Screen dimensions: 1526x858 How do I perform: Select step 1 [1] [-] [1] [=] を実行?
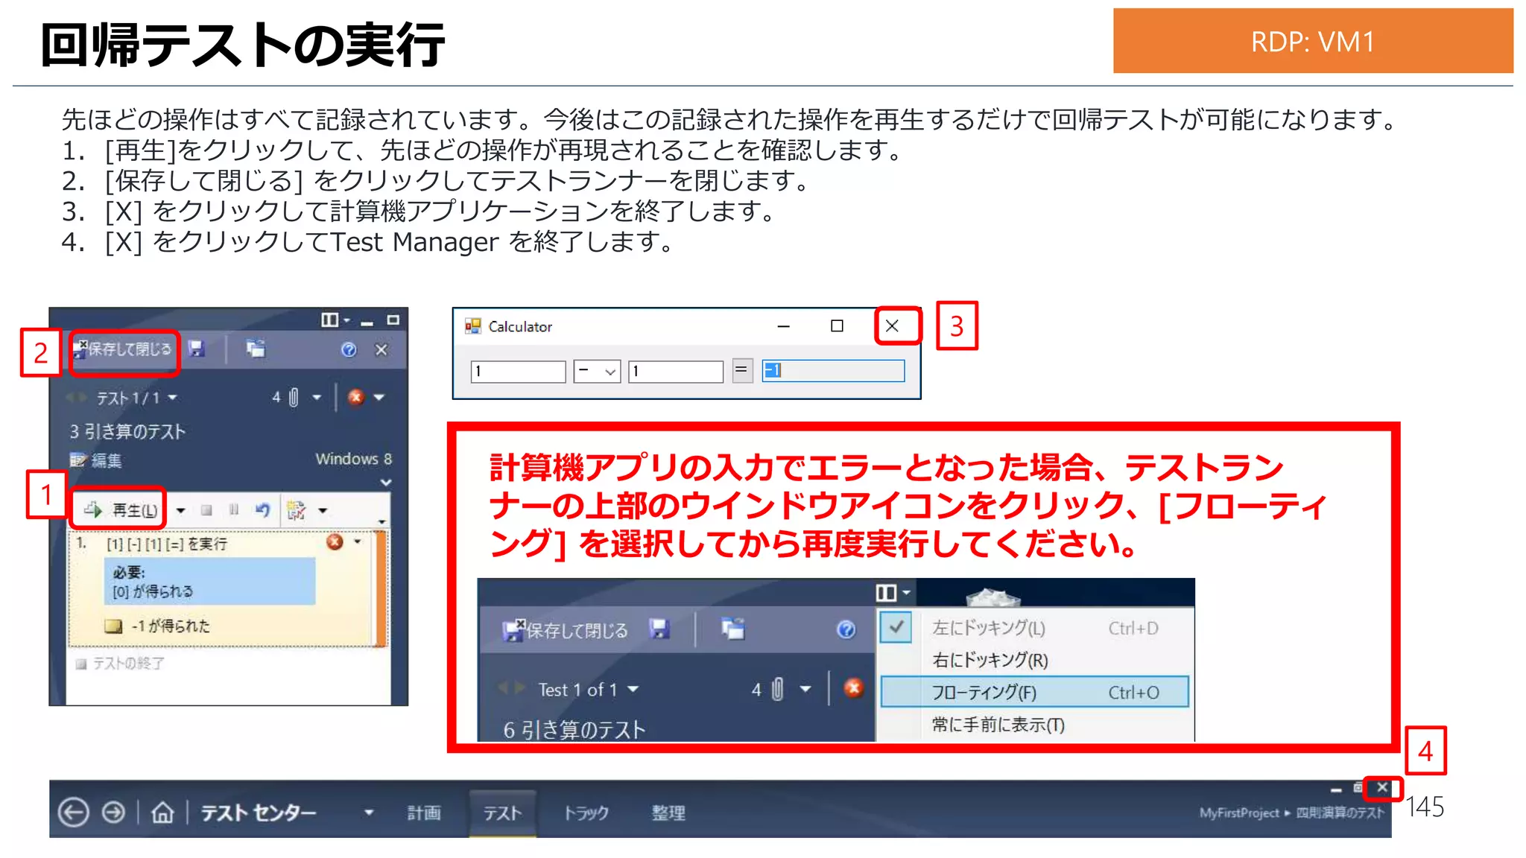click(x=167, y=544)
